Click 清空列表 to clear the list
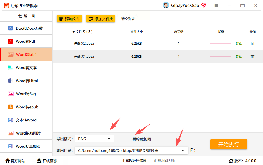Screen dimensions: 263x165 128,19
